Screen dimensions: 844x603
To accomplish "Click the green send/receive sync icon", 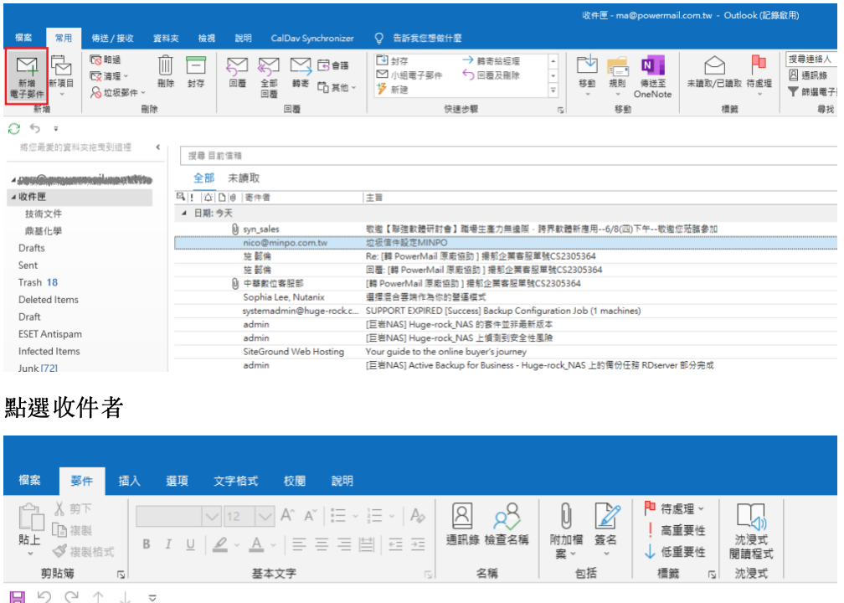I will pos(14,129).
